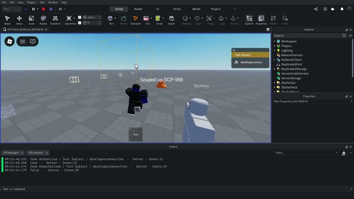Image resolution: width=354 pixels, height=199 pixels.
Task: Switch to the Script ribbon tab
Action: coord(177,9)
